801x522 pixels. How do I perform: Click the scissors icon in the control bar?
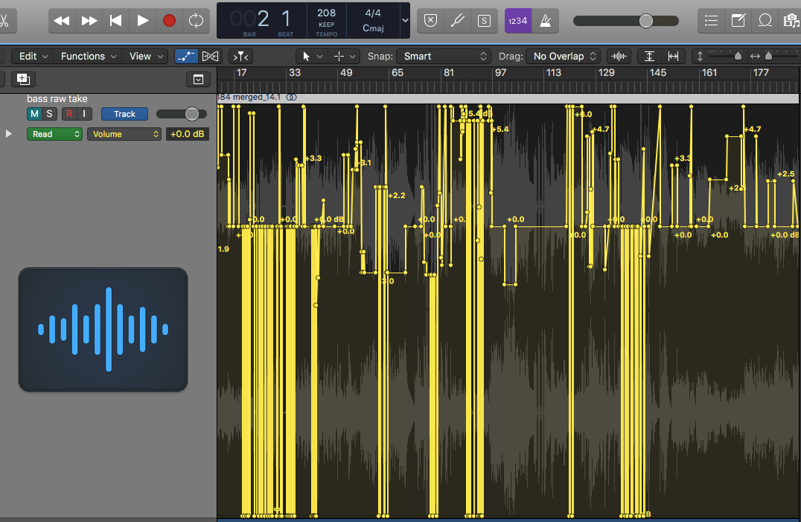pyautogui.click(x=4, y=21)
